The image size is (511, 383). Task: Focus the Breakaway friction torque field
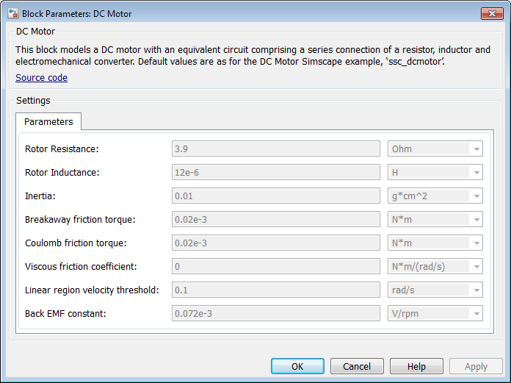coord(275,219)
